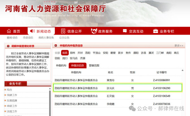190x116 pixels.
Task: Click the square icon beside 调解仲裁管理处职责
Action: click(8, 46)
